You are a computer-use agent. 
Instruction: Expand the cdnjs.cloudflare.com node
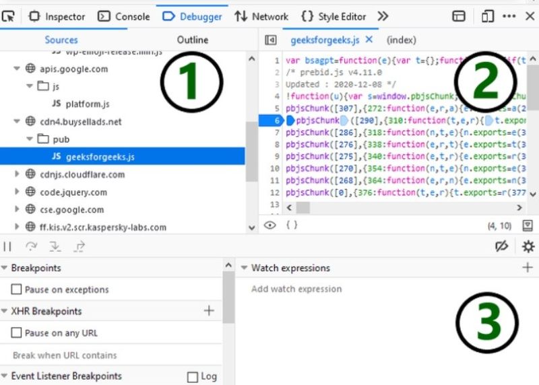click(x=16, y=174)
